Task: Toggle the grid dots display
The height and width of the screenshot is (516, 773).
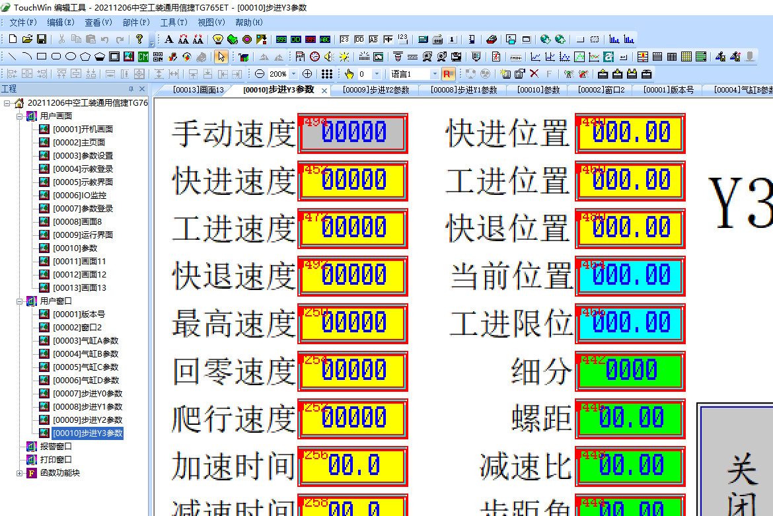Action: coord(326,74)
